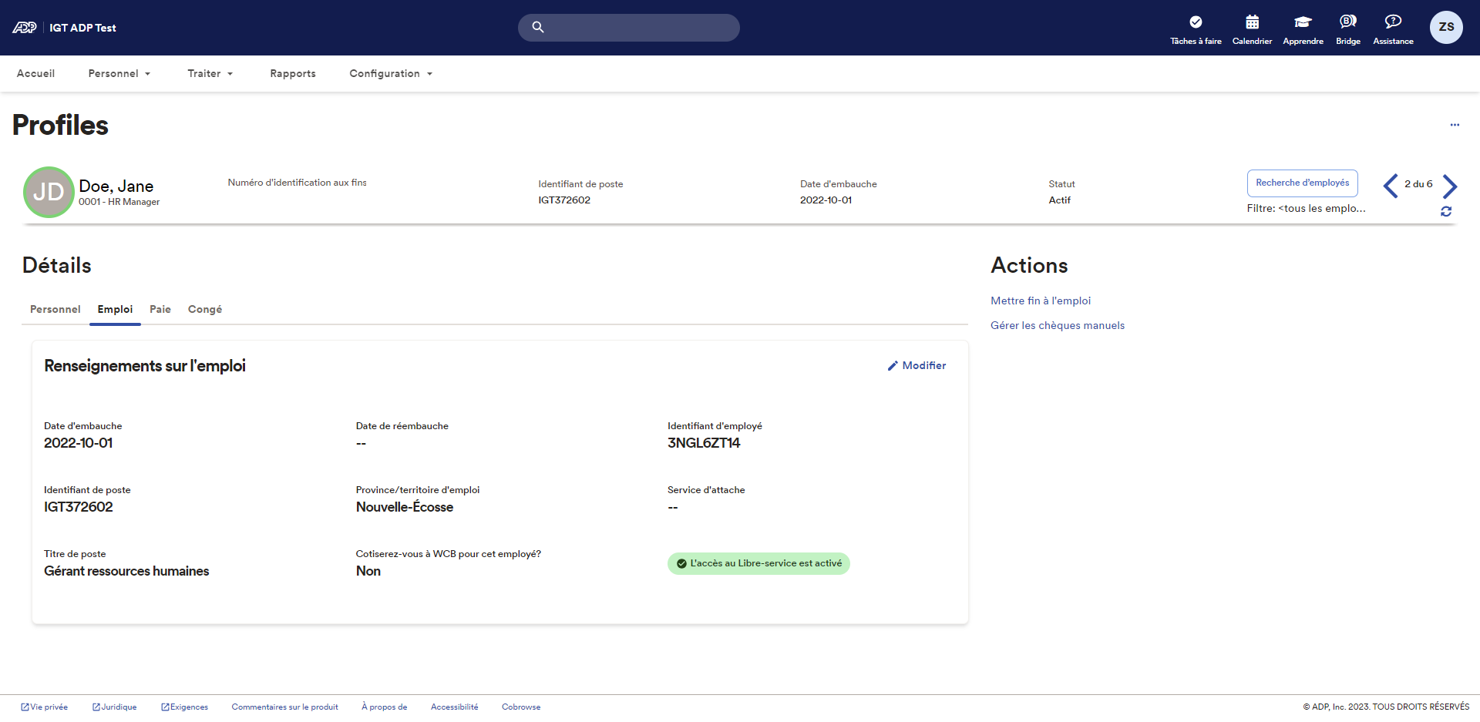The width and height of the screenshot is (1480, 722).
Task: Expand the Personnel navigation dropdown
Action: click(x=119, y=74)
